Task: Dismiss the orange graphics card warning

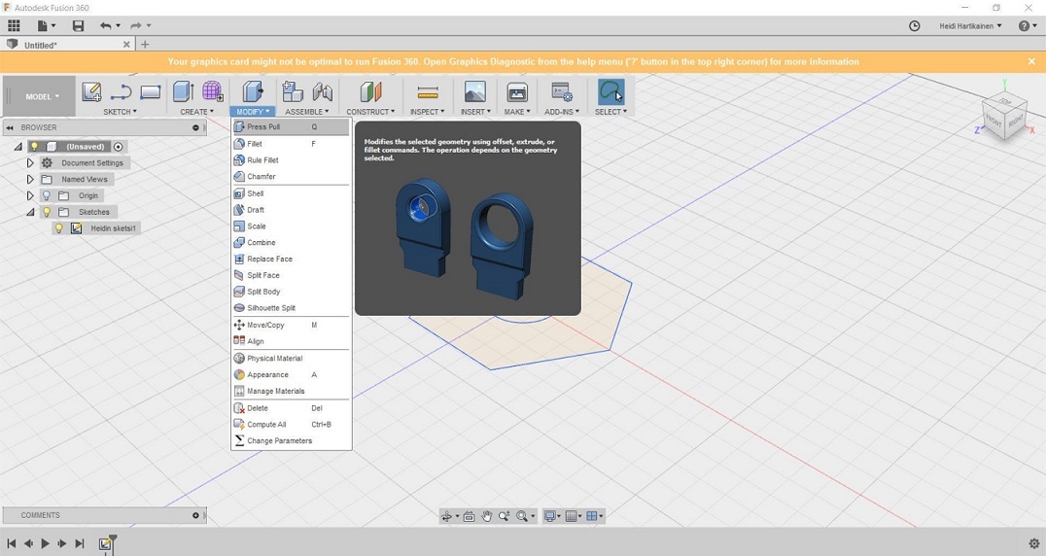Action: [1031, 61]
